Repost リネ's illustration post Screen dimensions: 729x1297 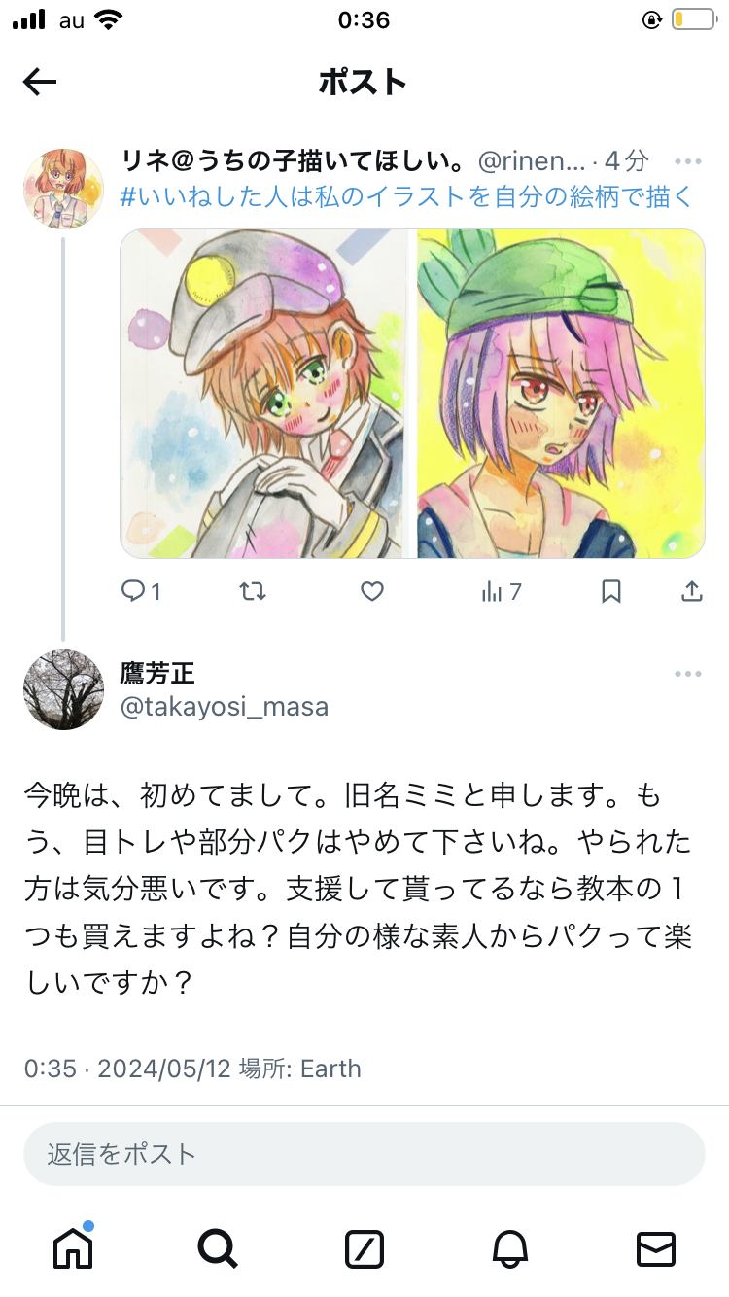click(x=253, y=591)
